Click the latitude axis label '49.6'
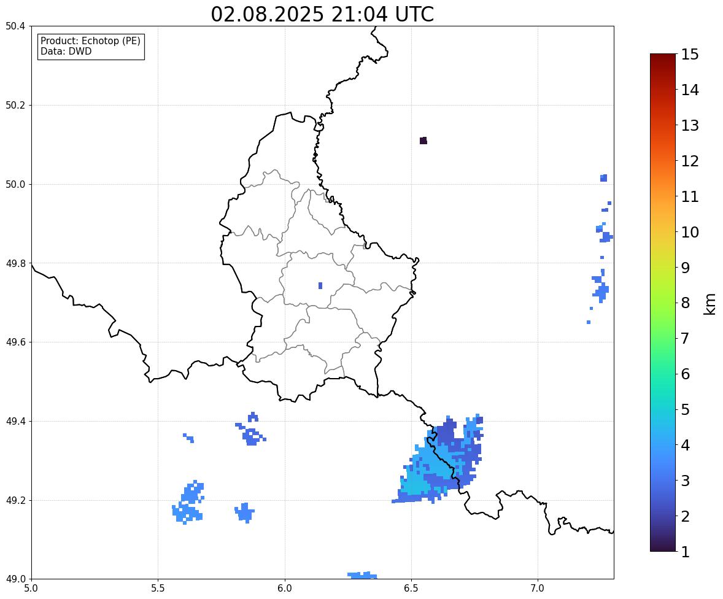 click(x=15, y=342)
